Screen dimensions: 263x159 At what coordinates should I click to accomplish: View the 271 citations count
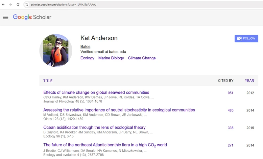point(230,145)
